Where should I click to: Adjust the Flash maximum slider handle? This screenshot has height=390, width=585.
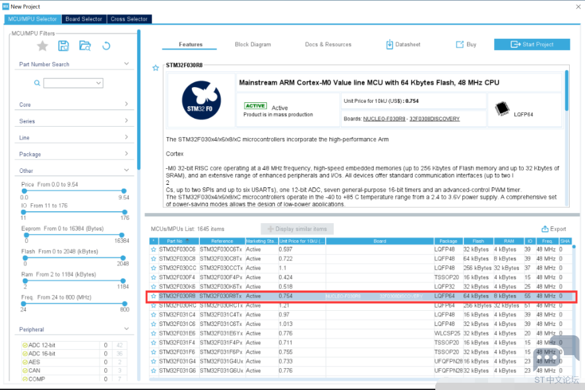coord(123,258)
